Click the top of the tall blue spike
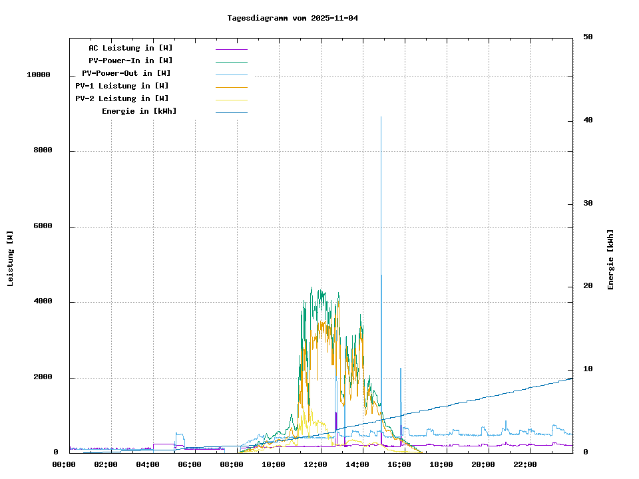 click(x=381, y=118)
